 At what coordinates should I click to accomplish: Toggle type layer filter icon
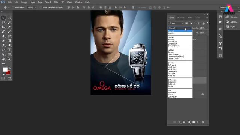click(195, 23)
